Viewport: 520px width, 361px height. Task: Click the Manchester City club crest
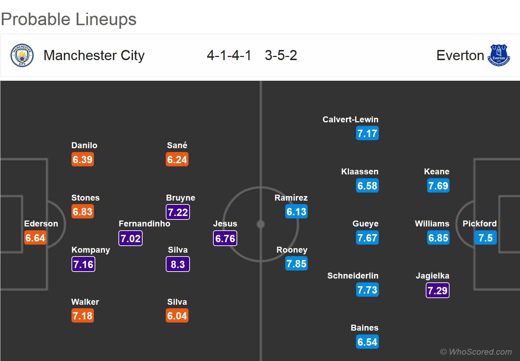click(x=22, y=55)
